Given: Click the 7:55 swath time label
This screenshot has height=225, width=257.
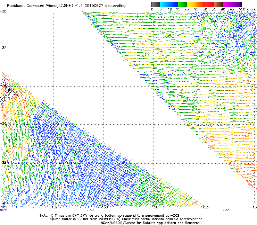Looking at the screenshot, I should tap(226, 210).
